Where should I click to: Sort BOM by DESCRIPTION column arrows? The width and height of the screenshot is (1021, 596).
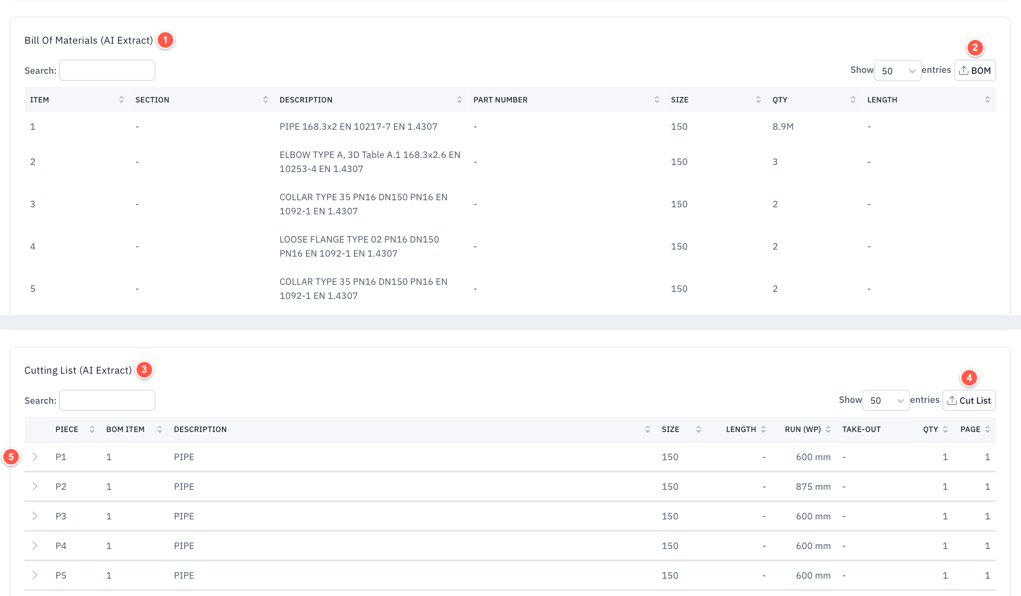459,100
